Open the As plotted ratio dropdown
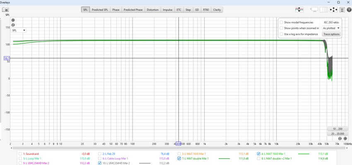352x165 pixels. [x=331, y=28]
